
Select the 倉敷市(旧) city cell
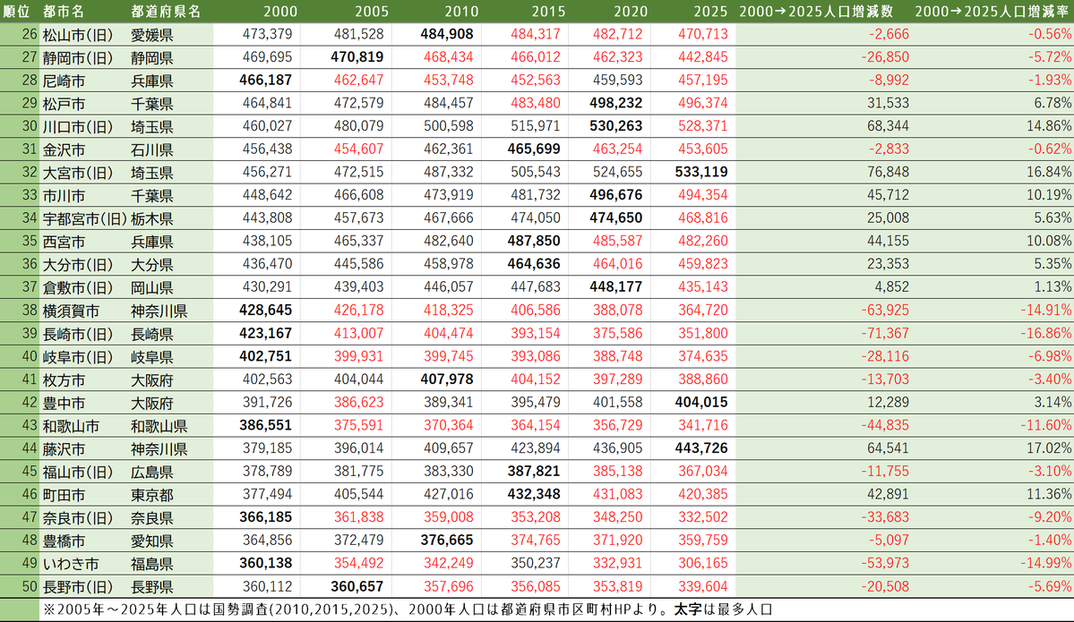77,287
